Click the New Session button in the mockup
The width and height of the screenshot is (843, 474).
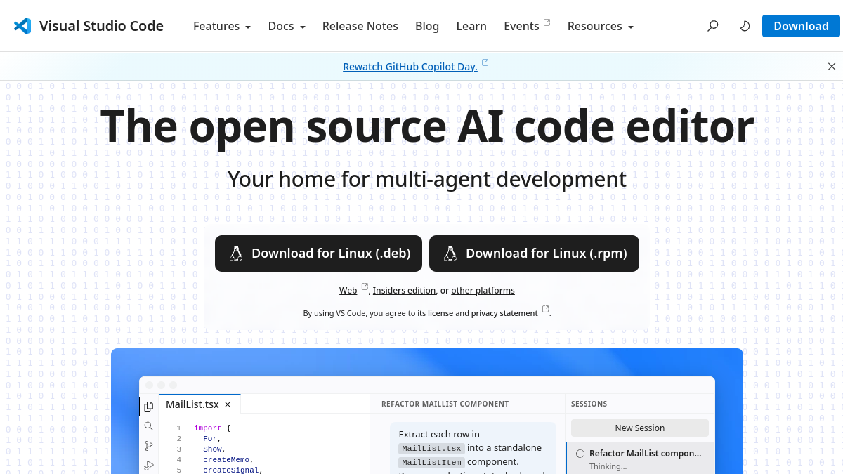639,428
